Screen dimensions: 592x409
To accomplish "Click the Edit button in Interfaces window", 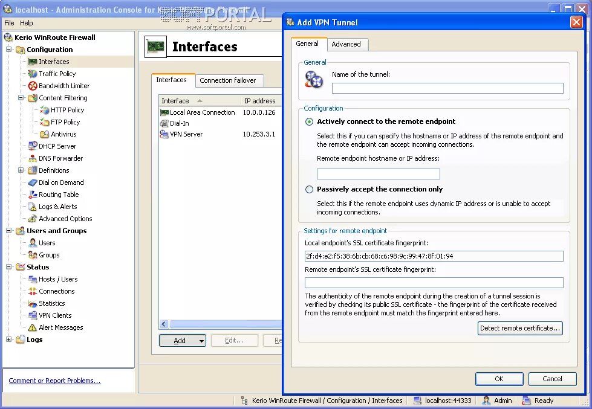I will pyautogui.click(x=234, y=340).
